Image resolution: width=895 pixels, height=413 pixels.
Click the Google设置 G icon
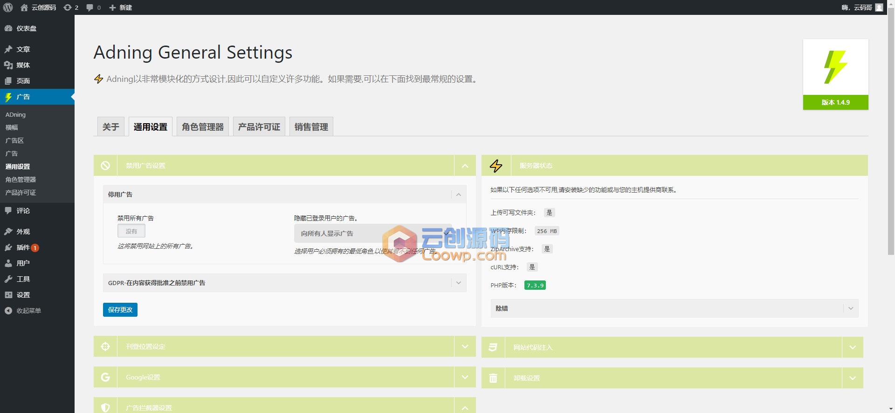[105, 377]
